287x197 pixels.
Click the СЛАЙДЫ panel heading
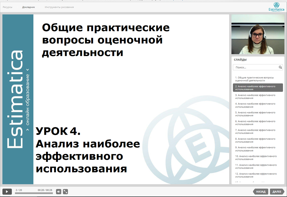click(x=240, y=60)
